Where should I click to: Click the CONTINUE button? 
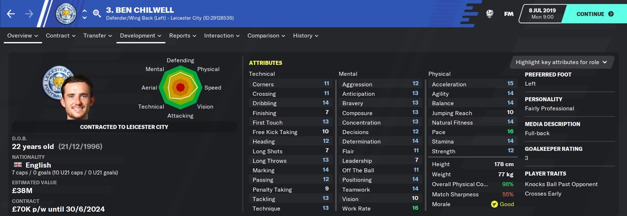tap(595, 14)
